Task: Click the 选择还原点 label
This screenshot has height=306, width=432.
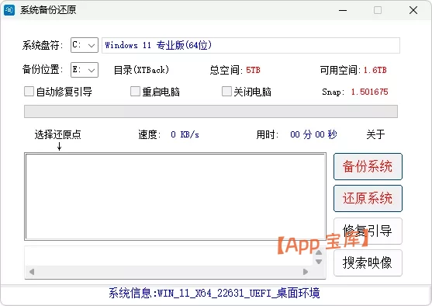Action: click(x=58, y=134)
